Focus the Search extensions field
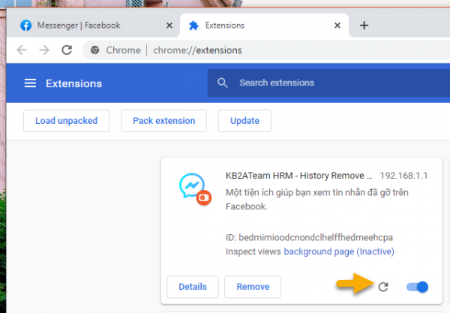450x313 pixels. 328,83
